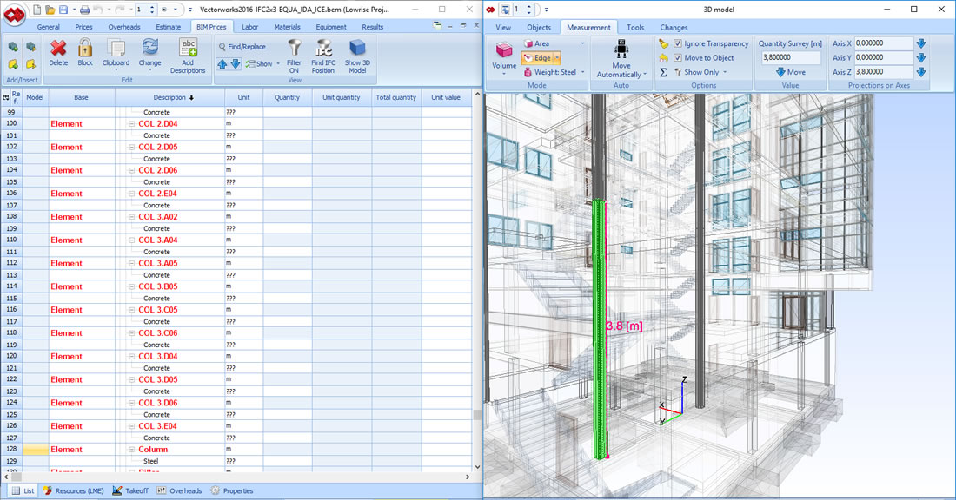Select the Volume measurement mode icon

tap(504, 49)
